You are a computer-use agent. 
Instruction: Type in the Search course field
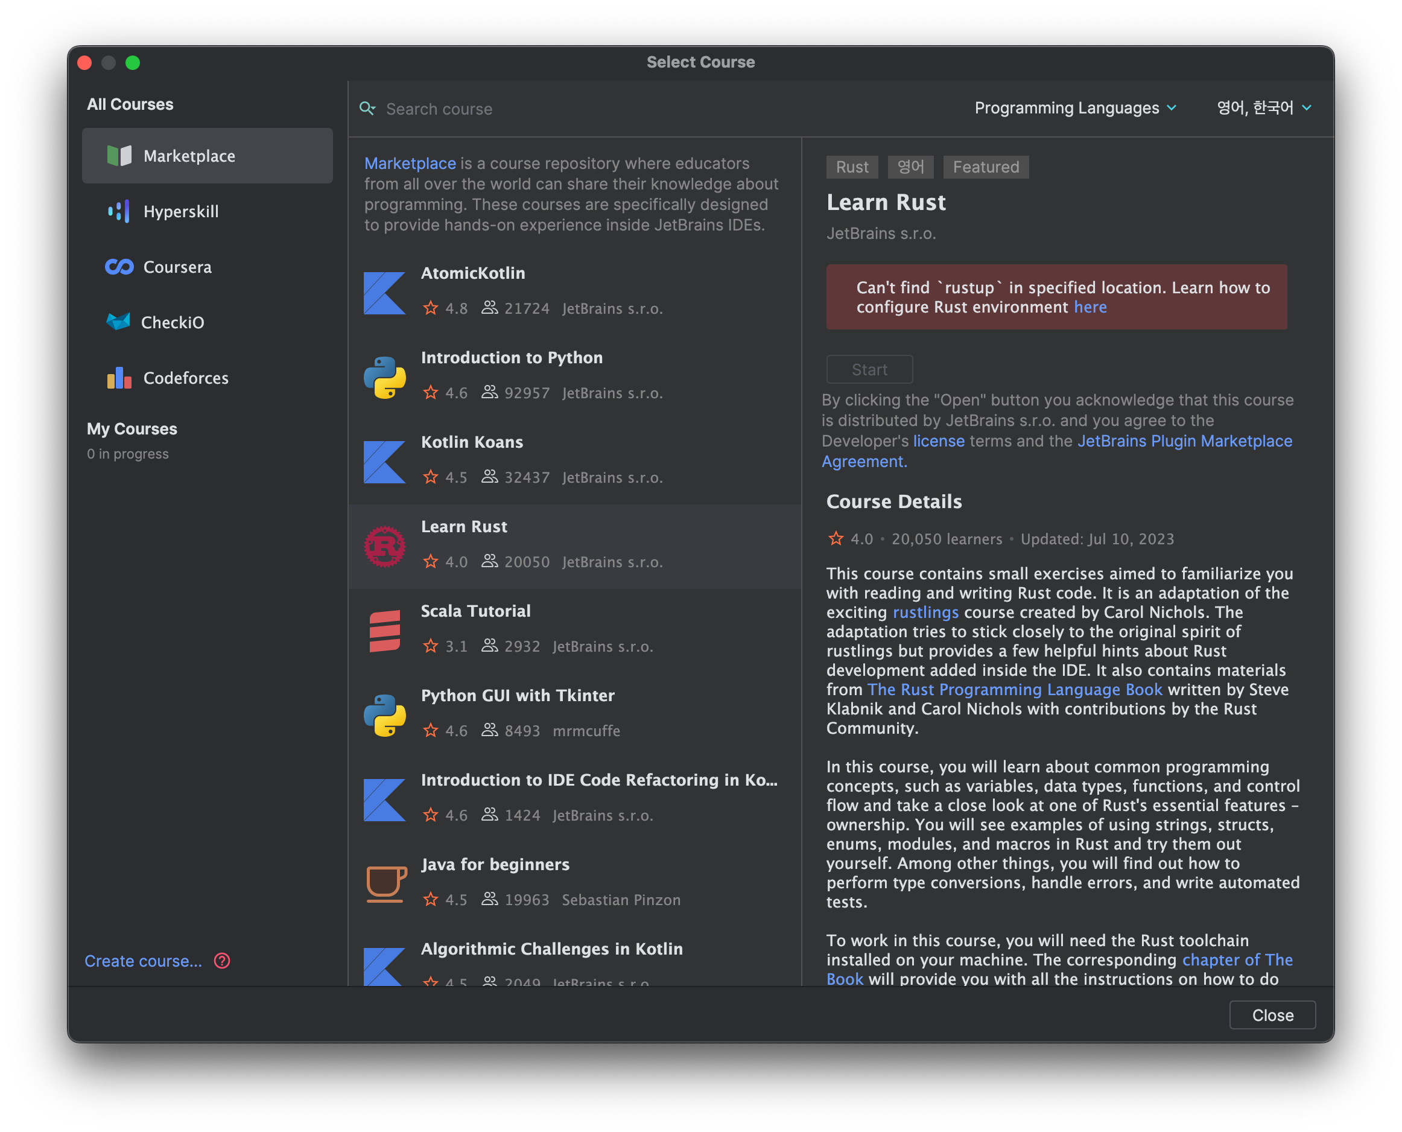(x=652, y=109)
